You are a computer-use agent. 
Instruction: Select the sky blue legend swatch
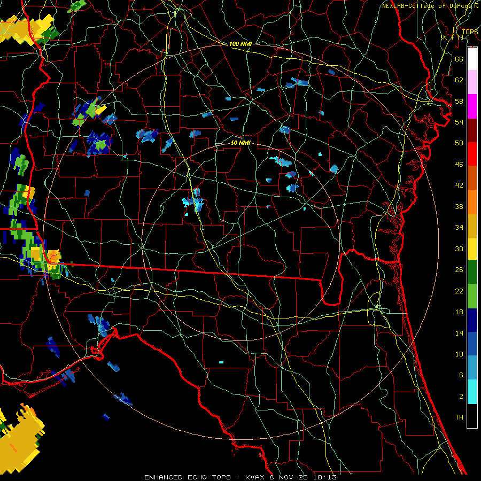[472, 368]
